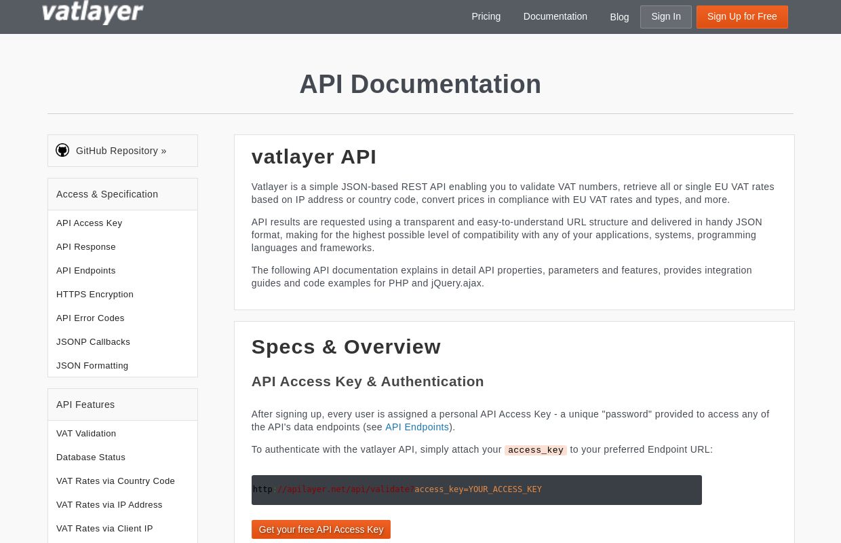This screenshot has width=841, height=543.
Task: Click the GitHub octocat icon
Action: click(62, 150)
